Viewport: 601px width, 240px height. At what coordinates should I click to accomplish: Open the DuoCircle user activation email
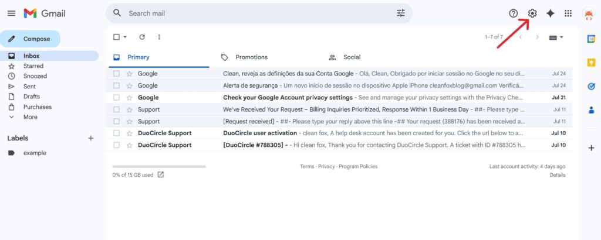point(339,133)
